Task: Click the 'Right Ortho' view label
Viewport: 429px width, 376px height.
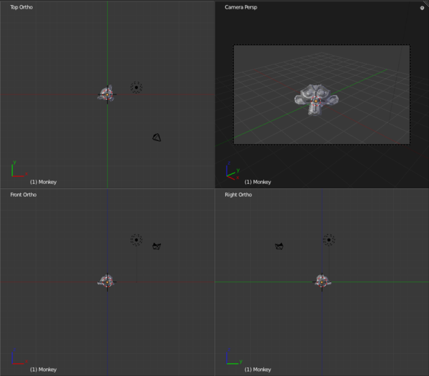Action: pos(238,195)
